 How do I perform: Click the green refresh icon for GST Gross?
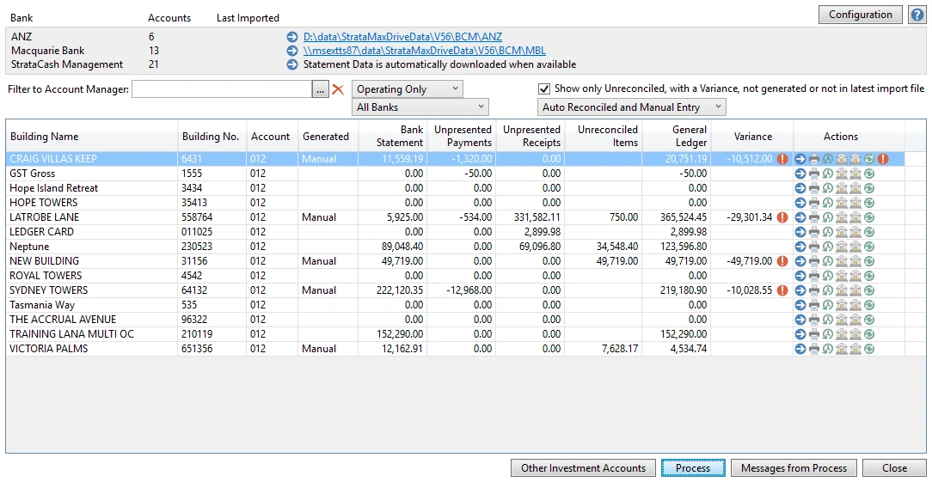(869, 174)
